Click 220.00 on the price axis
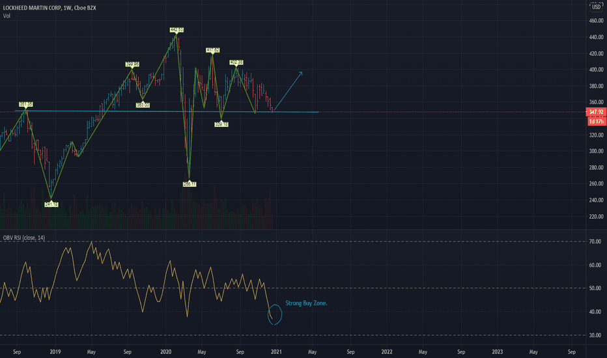The image size is (607, 358). pos(596,216)
